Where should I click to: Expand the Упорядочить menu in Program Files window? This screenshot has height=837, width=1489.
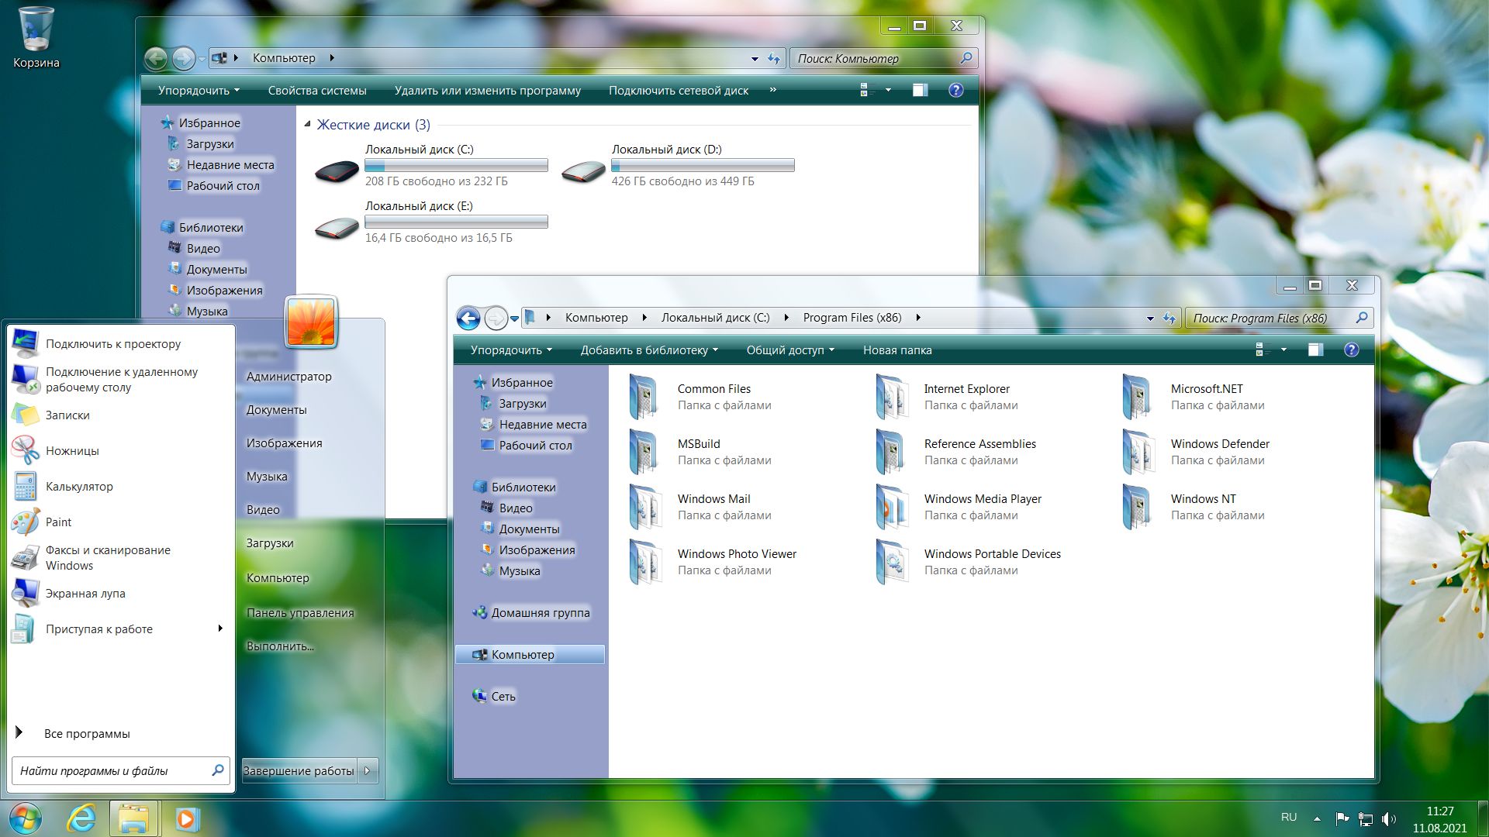510,350
